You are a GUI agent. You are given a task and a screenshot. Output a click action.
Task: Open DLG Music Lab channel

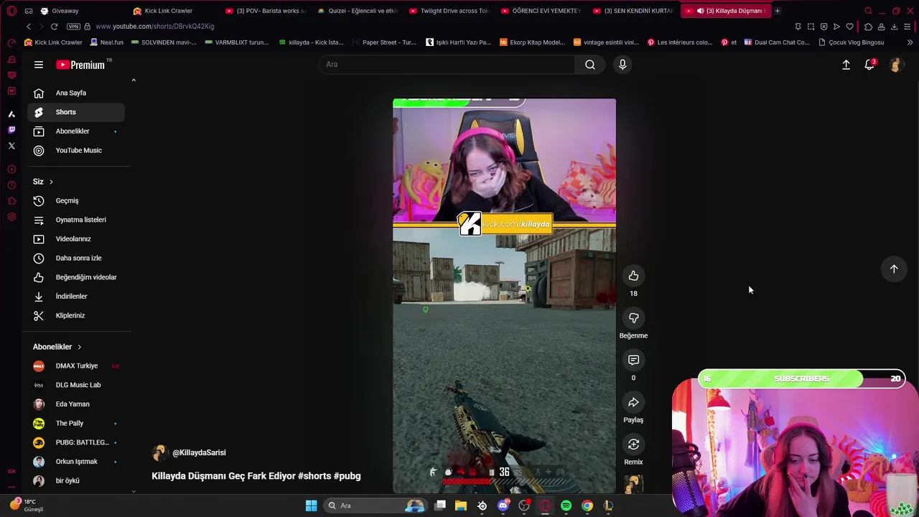[76, 385]
